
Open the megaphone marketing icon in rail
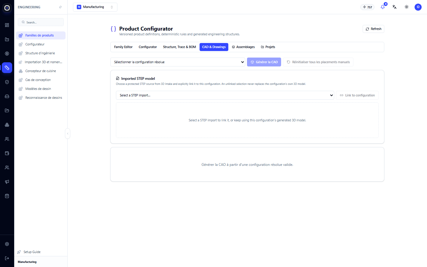tap(7, 182)
